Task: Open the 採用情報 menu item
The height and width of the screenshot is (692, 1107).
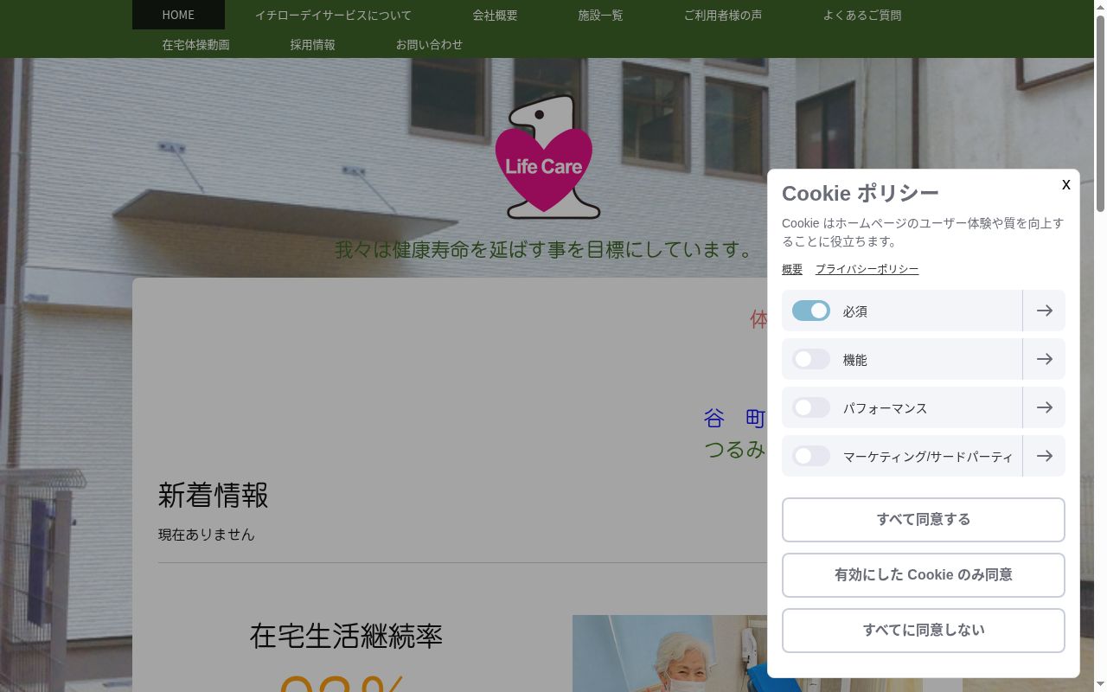Action: (312, 44)
